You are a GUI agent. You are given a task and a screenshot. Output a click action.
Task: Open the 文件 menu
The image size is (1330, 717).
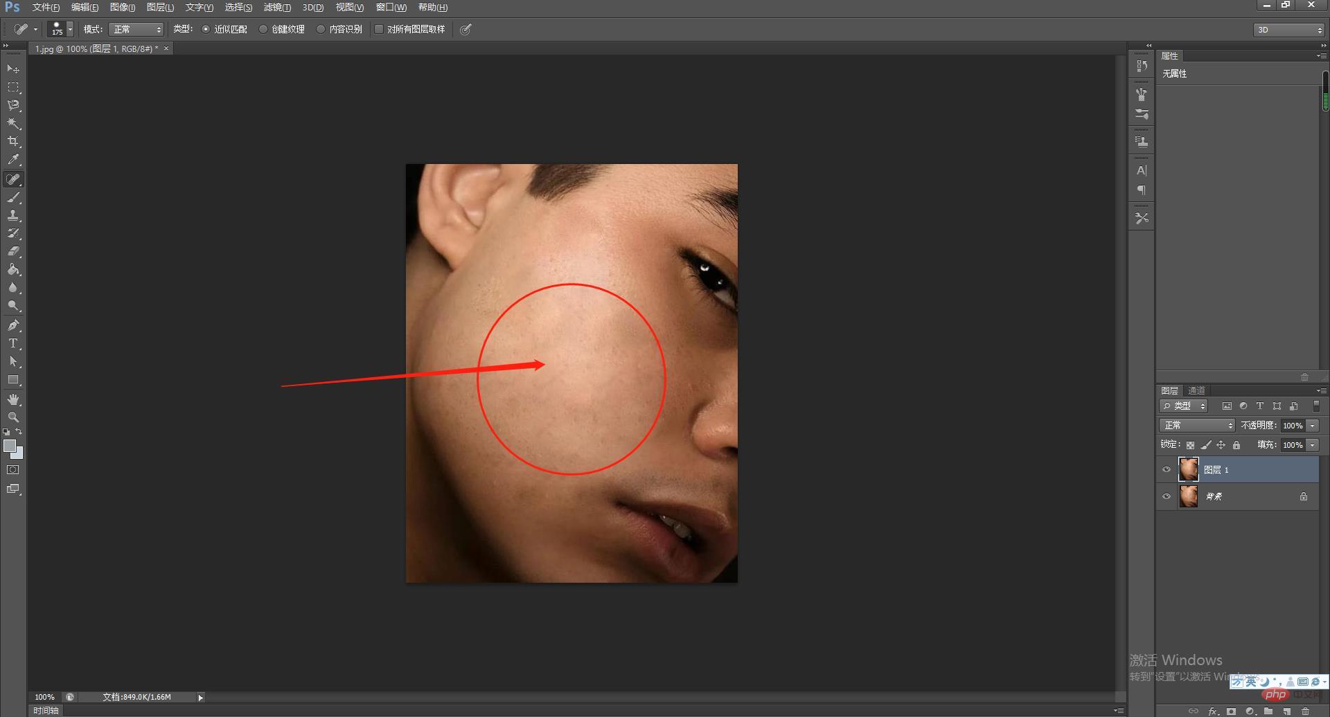46,7
